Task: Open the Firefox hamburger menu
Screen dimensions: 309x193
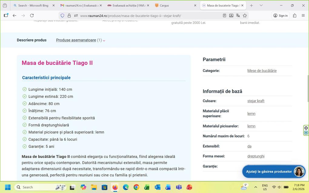Action: [x=303, y=15]
